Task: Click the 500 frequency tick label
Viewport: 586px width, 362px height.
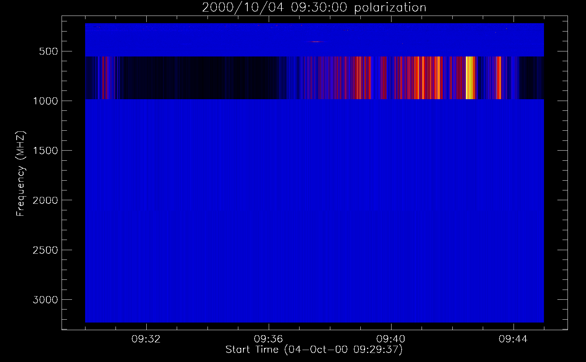Action: pyautogui.click(x=49, y=51)
